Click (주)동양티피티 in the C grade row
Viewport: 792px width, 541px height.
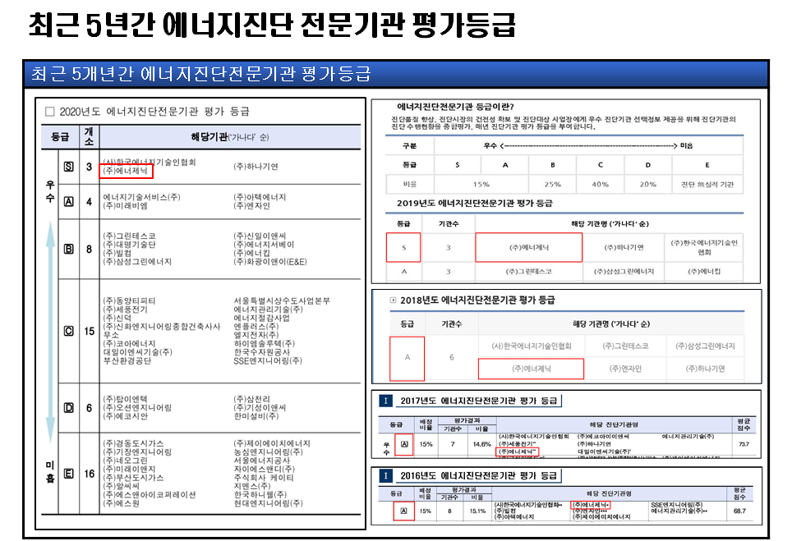point(129,300)
